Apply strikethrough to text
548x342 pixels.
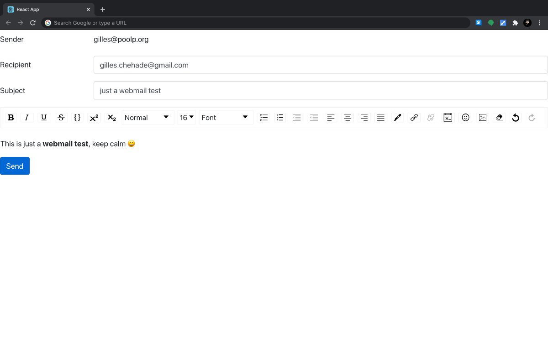click(61, 118)
